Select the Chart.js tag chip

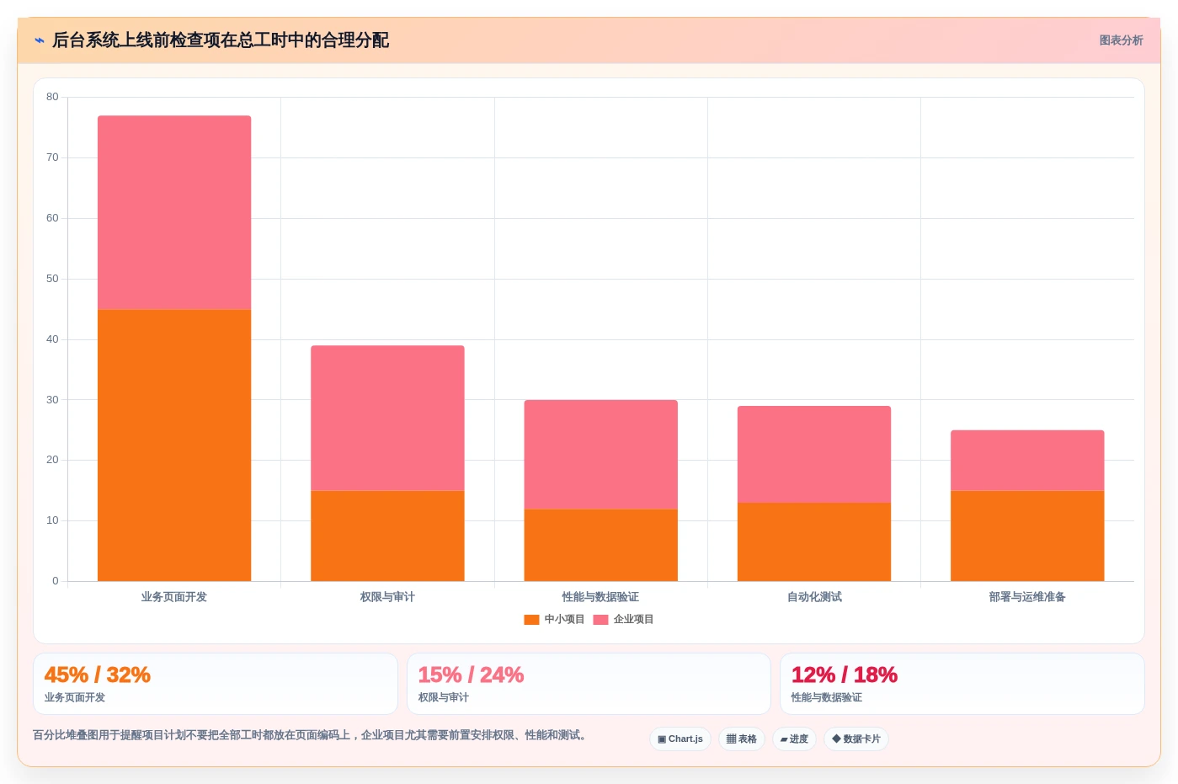tap(680, 739)
